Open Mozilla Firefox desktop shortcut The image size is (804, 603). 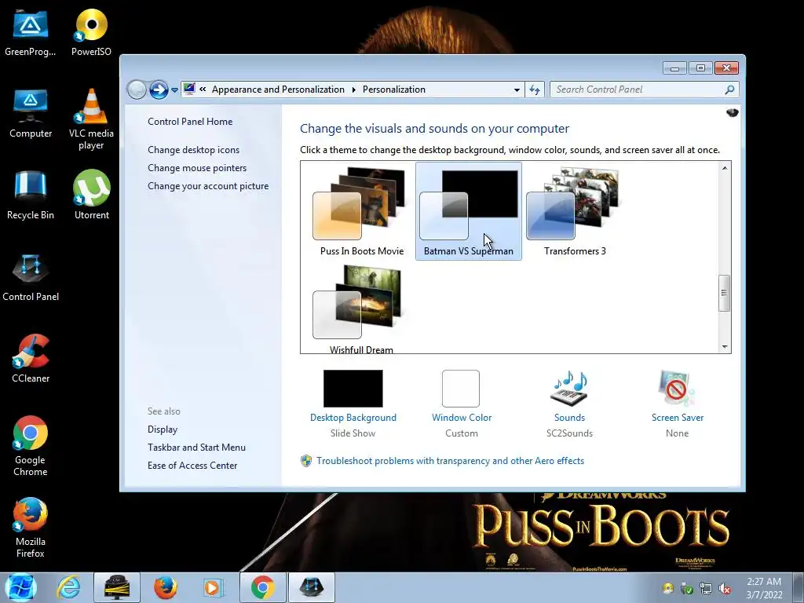(31, 527)
